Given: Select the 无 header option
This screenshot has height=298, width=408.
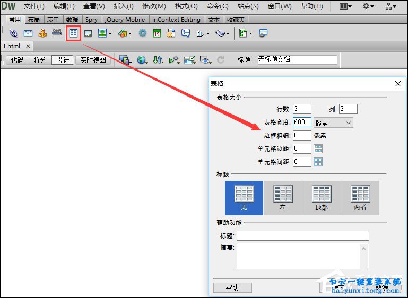Looking at the screenshot, I should pyautogui.click(x=244, y=198).
